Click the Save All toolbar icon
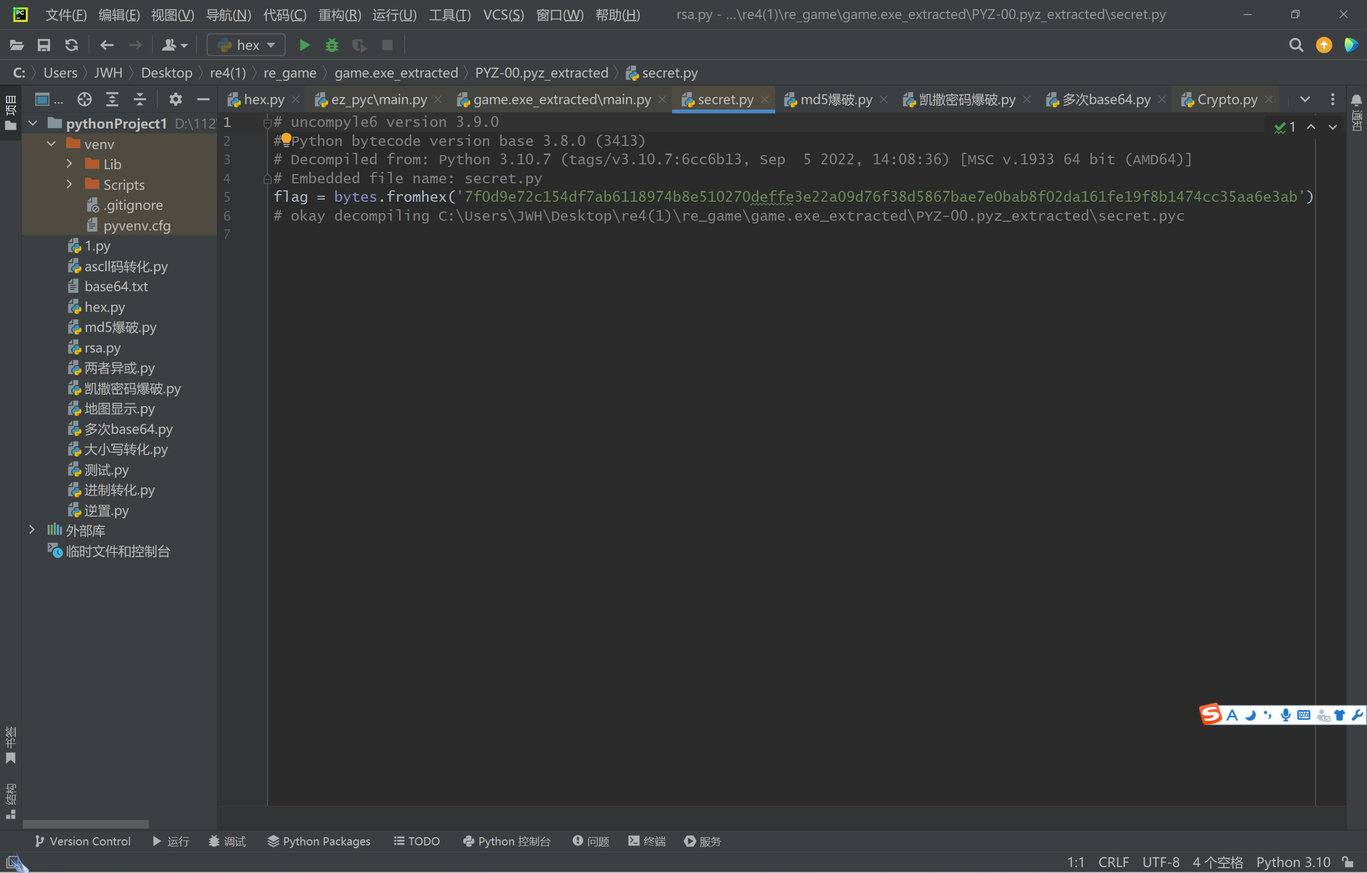Screen dimensions: 1367x873 (x=44, y=45)
